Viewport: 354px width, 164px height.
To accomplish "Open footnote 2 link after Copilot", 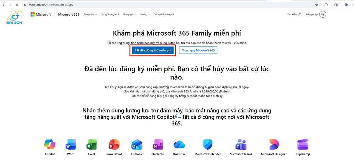I will pos(176,116).
